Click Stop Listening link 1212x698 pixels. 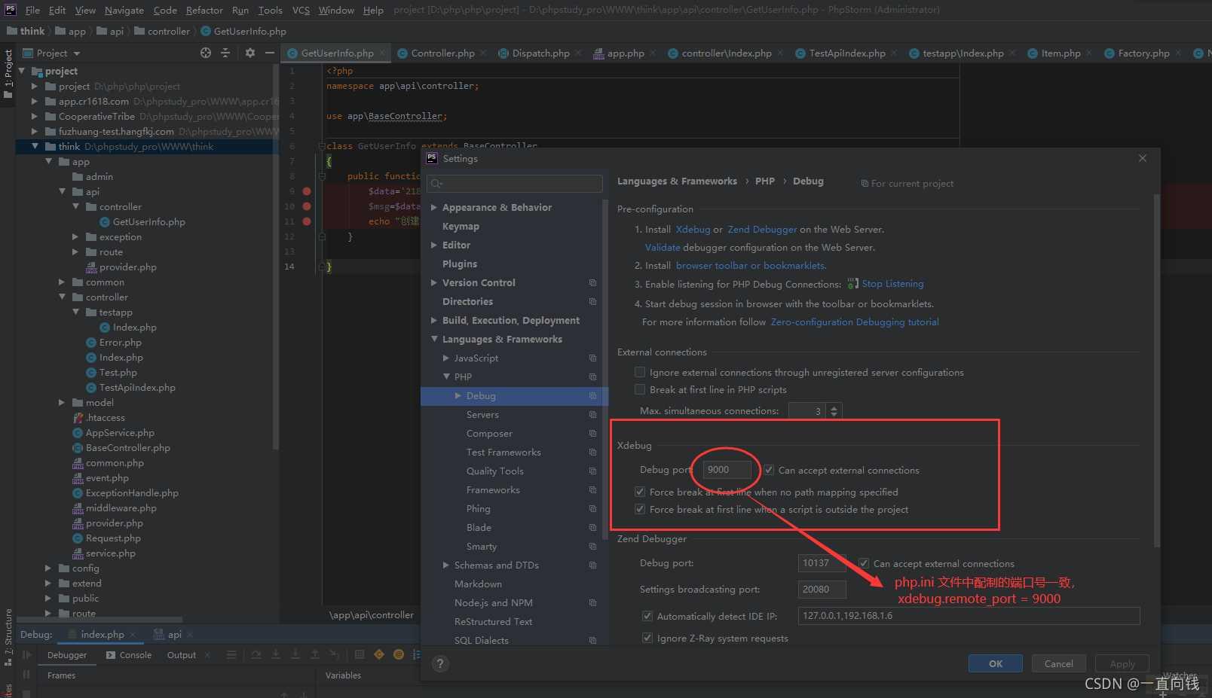coord(892,284)
